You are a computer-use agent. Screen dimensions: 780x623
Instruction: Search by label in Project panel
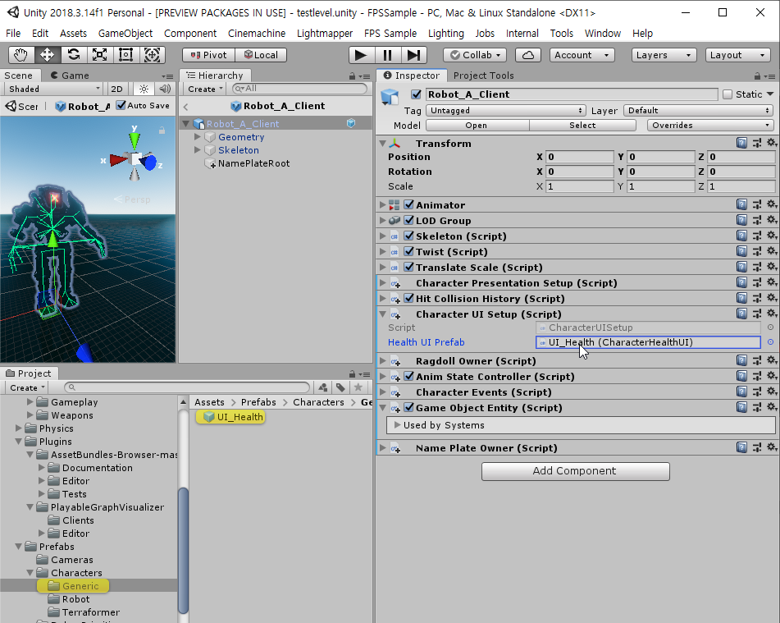[x=340, y=387]
